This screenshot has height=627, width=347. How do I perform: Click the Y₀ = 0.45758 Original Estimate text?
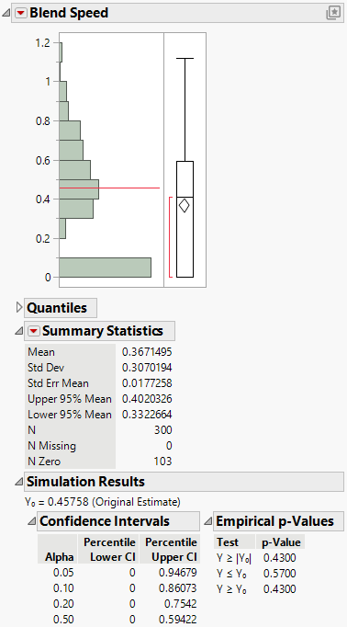coord(103,501)
